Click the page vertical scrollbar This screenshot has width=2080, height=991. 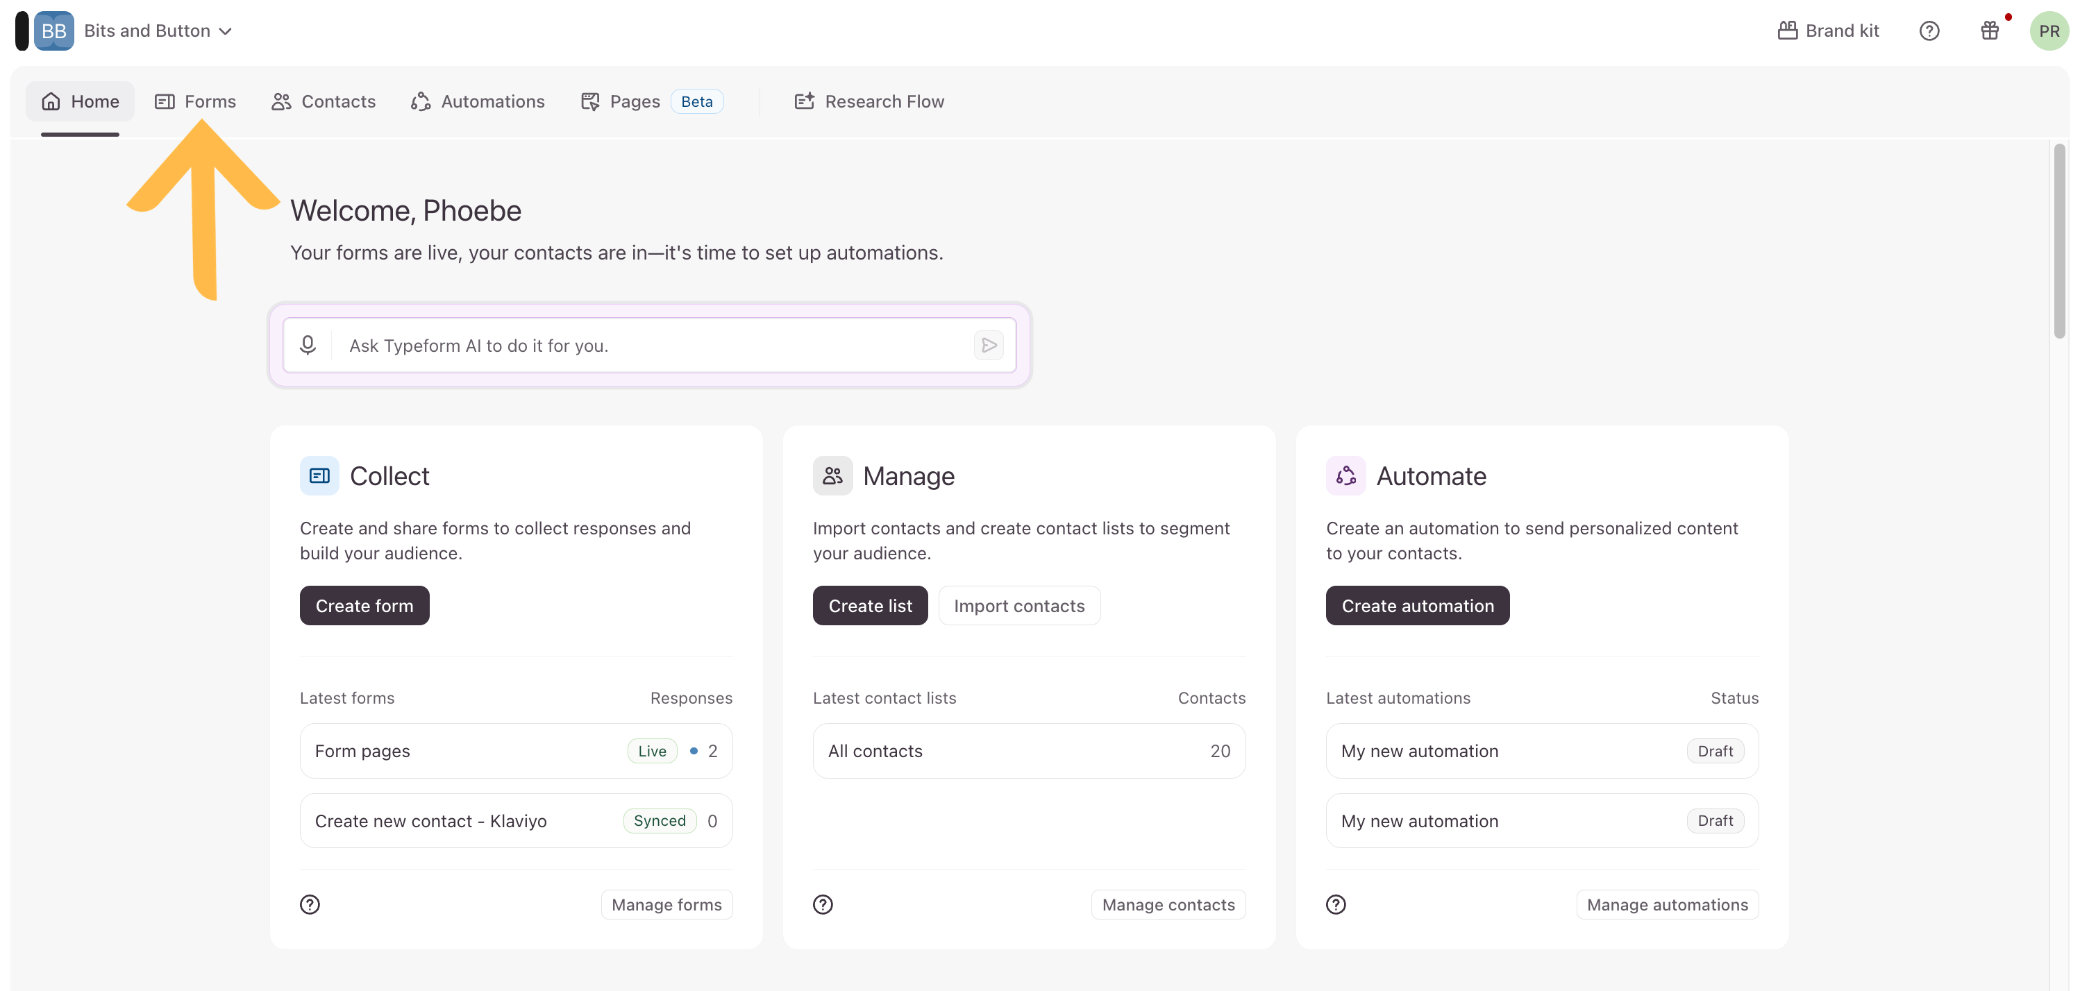click(2060, 241)
